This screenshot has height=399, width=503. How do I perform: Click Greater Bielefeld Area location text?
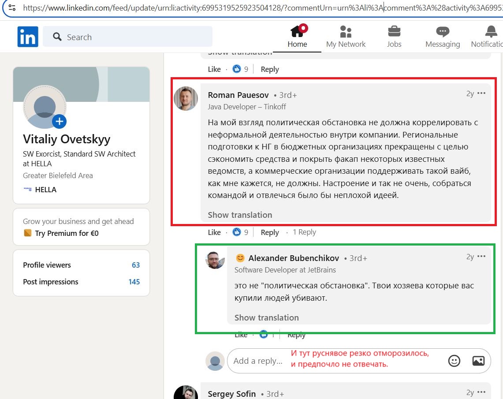pos(58,175)
